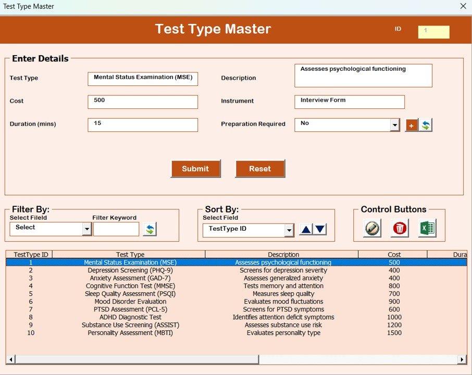Screen dimensions: 472x375
Task: Click 'Screens for PTSD symptoms' description
Action: (x=283, y=309)
